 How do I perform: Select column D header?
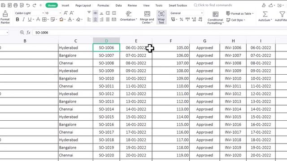106,41
